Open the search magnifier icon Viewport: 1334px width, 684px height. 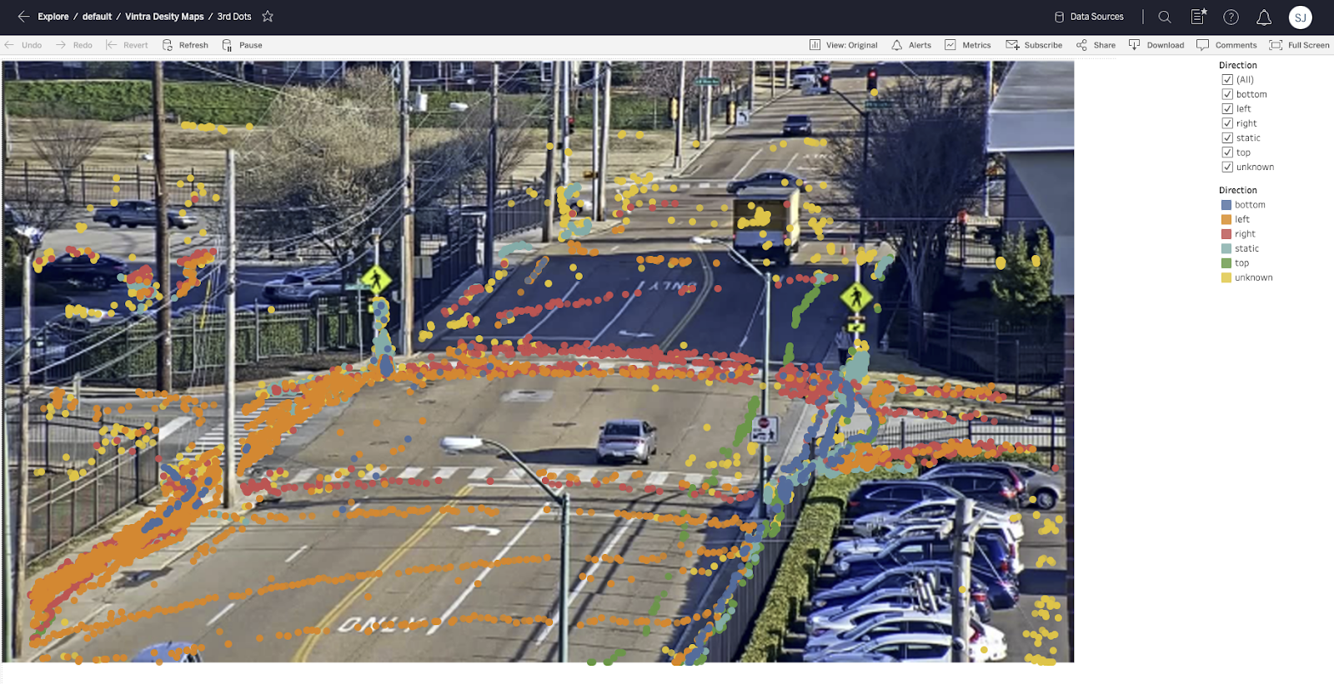(x=1165, y=17)
